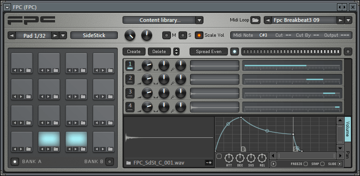This screenshot has width=360, height=176.
Task: Click layer 3 velocity range slider
Action: click(292, 93)
